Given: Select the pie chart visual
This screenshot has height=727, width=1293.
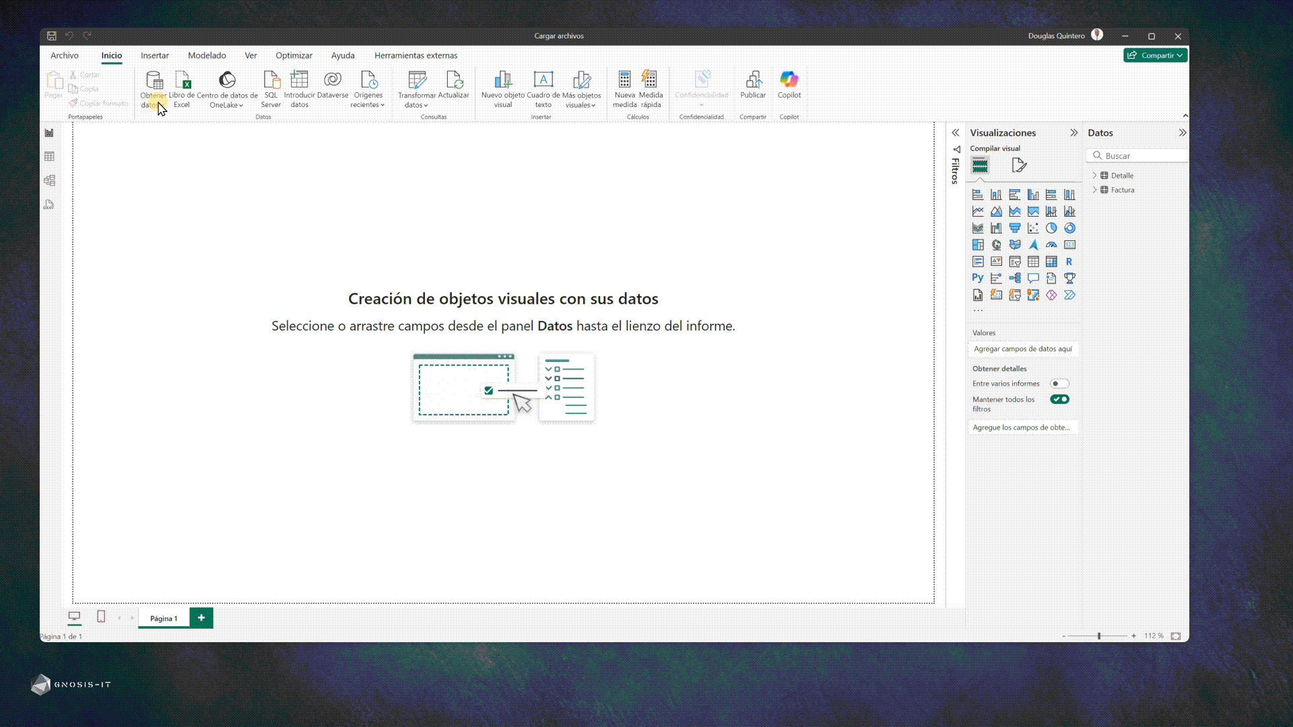Looking at the screenshot, I should click(x=1051, y=228).
